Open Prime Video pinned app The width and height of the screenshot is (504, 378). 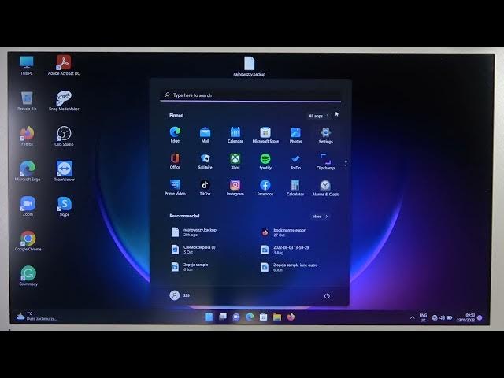(175, 187)
